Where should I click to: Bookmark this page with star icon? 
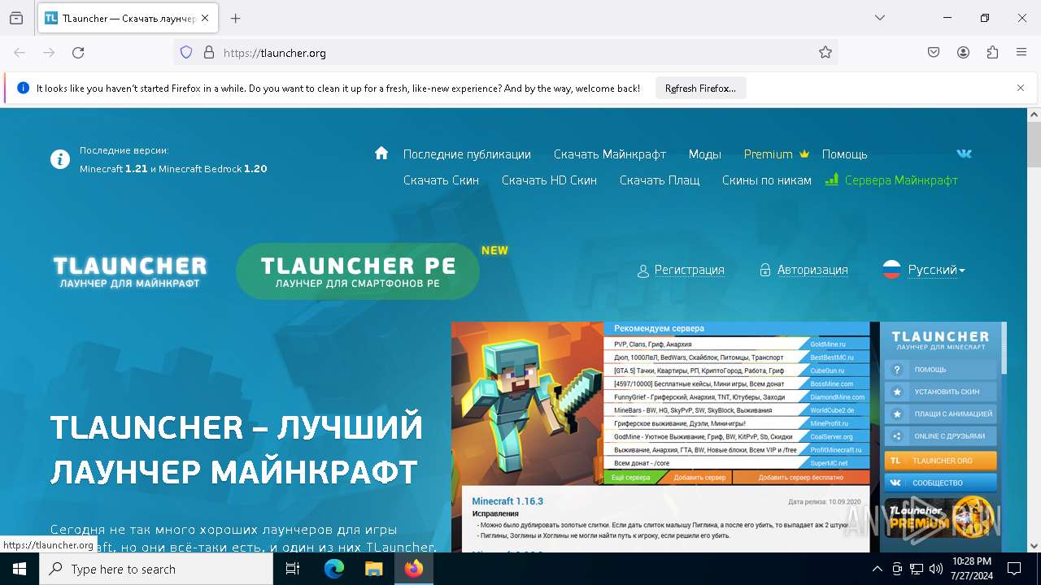click(x=825, y=53)
